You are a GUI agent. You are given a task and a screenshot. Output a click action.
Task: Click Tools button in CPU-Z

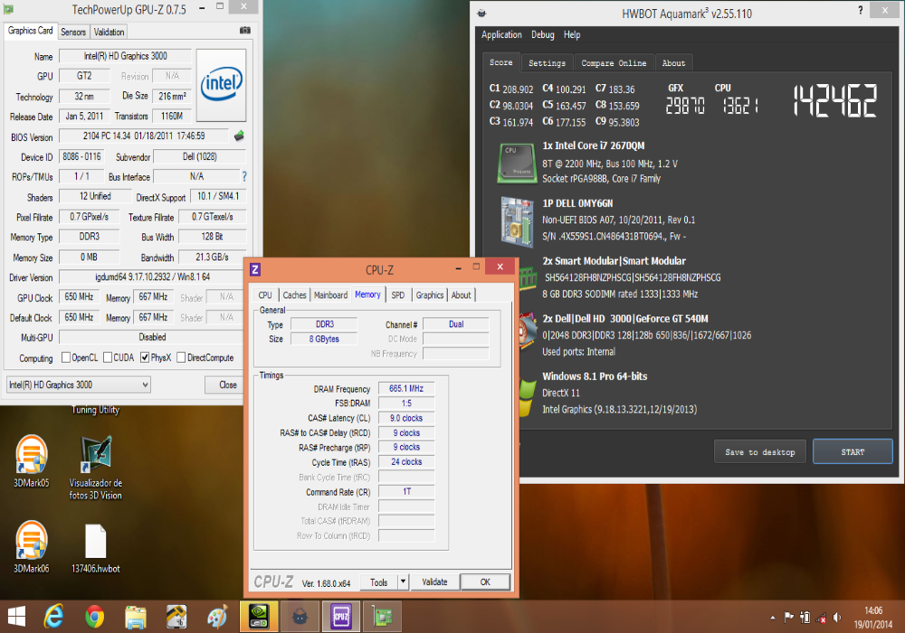pyautogui.click(x=378, y=582)
